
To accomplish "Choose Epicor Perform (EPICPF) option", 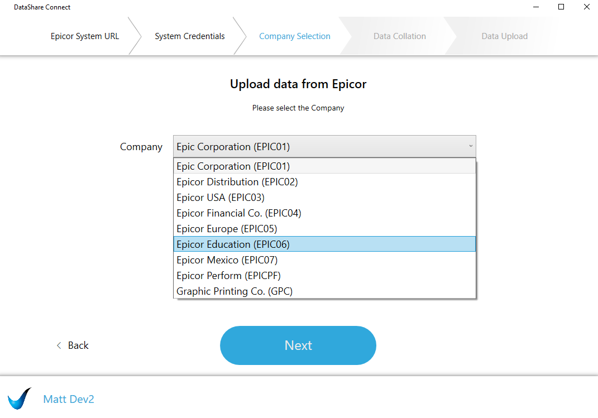I will [324, 276].
